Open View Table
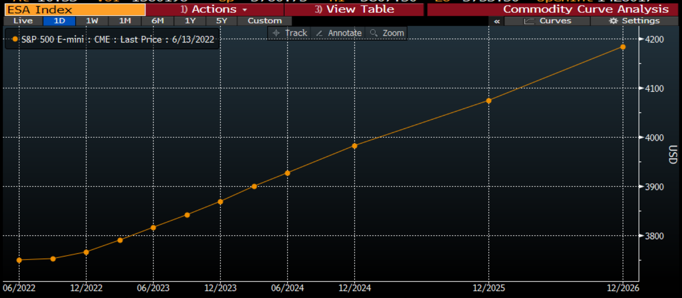 pyautogui.click(x=354, y=9)
